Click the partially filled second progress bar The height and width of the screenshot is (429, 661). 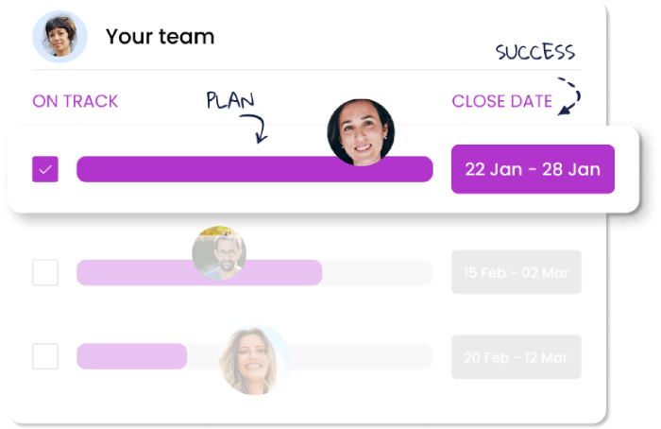tap(255, 272)
